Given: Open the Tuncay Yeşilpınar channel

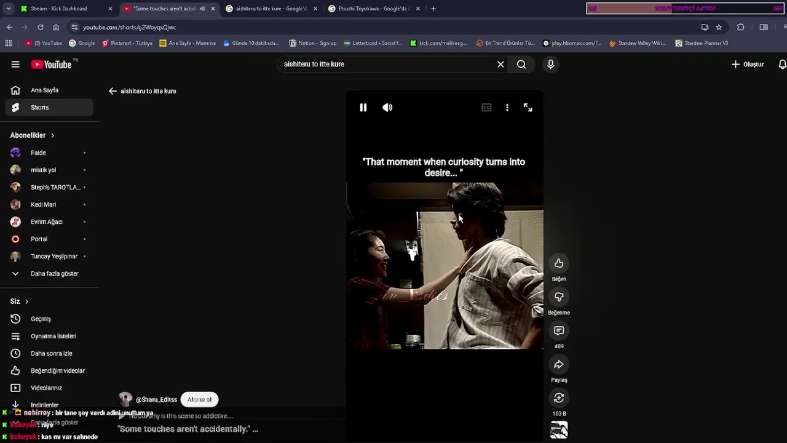Looking at the screenshot, I should (x=49, y=256).
